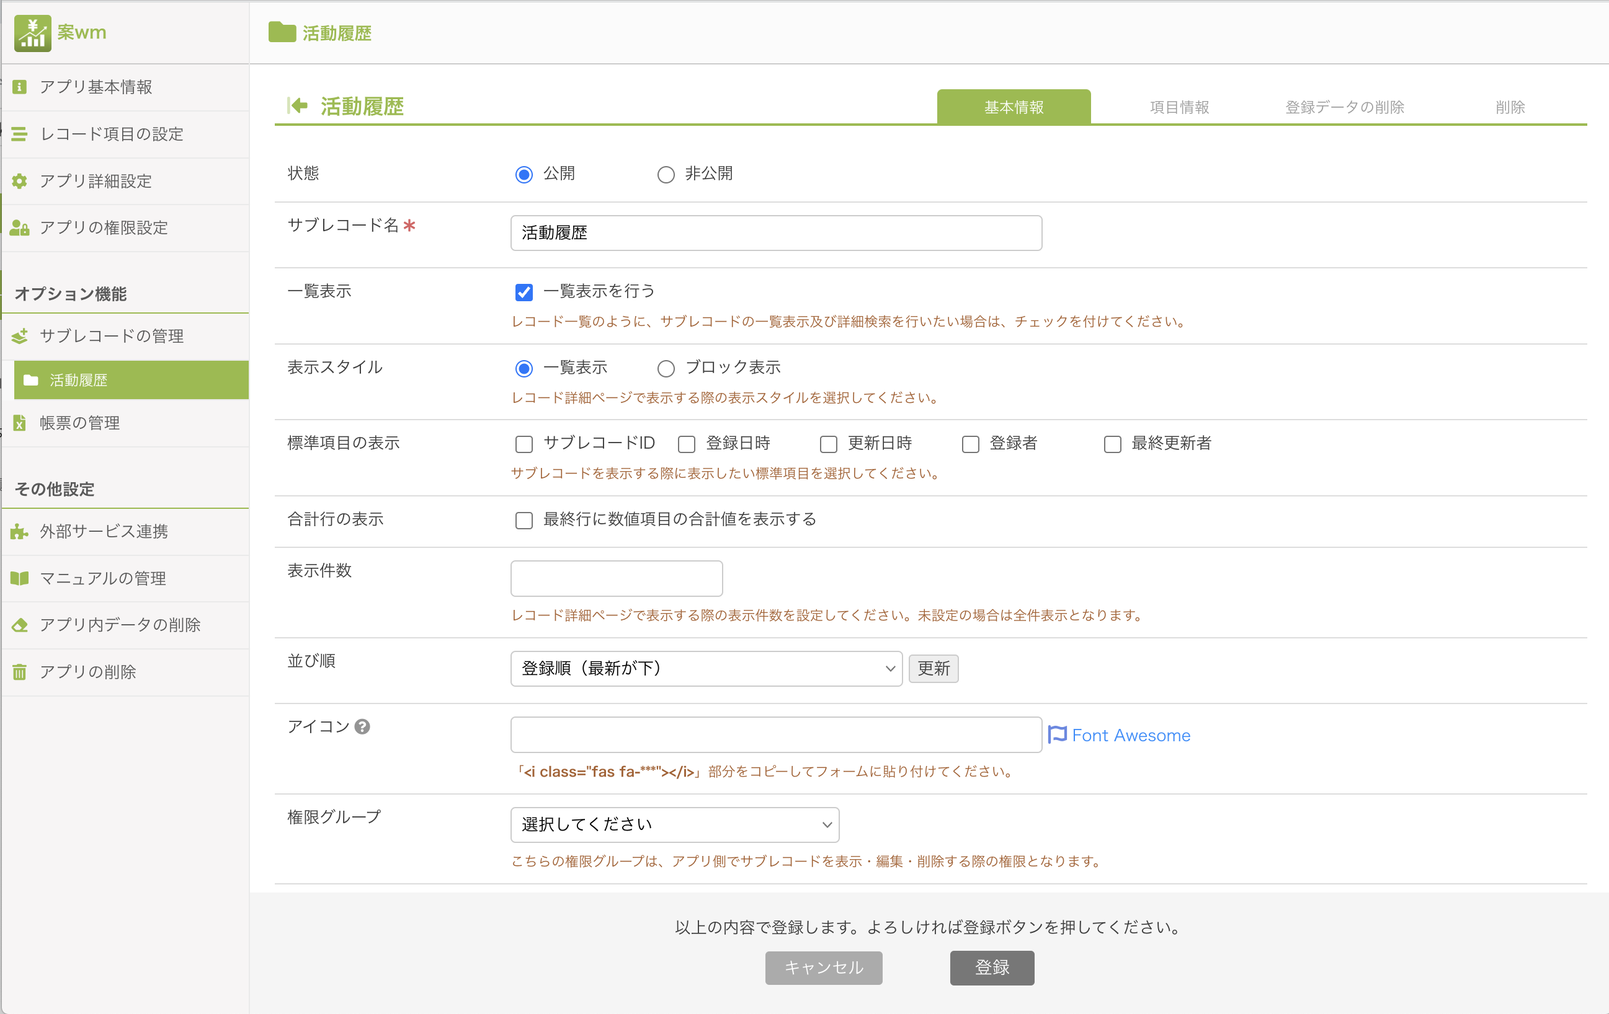Click the back arrow icon beside 活動履歴 title
This screenshot has height=1014, width=1609.
coord(297,105)
